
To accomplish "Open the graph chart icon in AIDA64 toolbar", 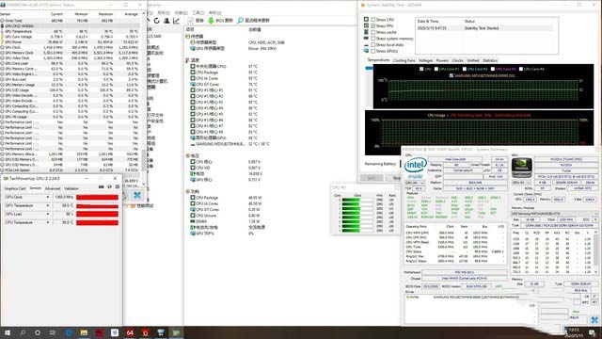I will [176, 21].
